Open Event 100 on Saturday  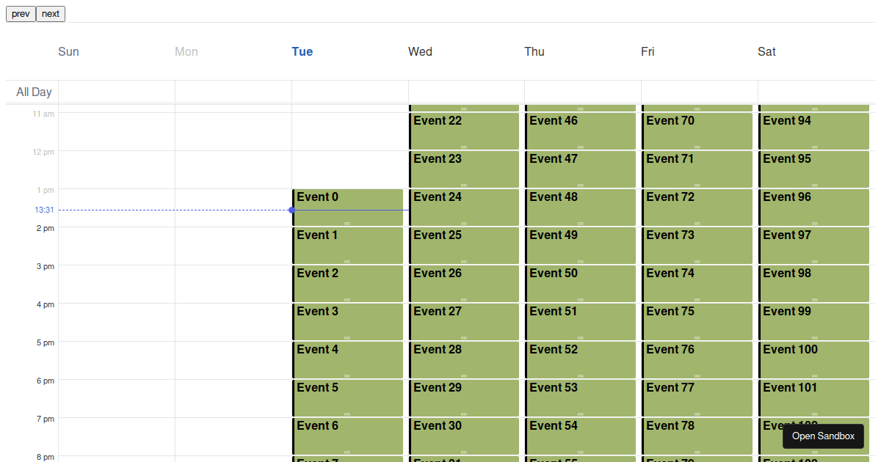tap(813, 359)
